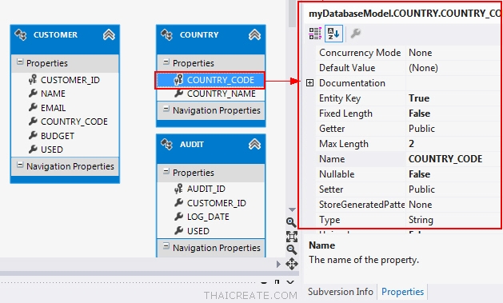Viewport: 503px width, 303px height.
Task: Zoom in on the diagram
Action: (292, 222)
